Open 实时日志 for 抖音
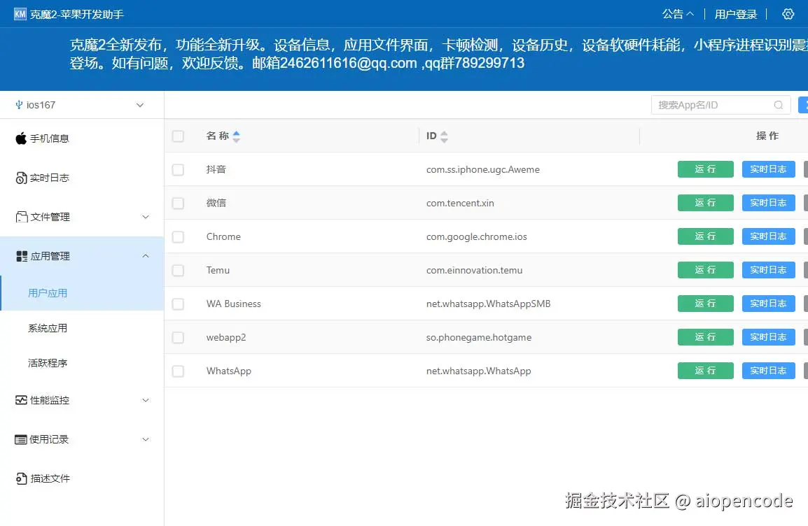This screenshot has height=526, width=808. (x=768, y=169)
